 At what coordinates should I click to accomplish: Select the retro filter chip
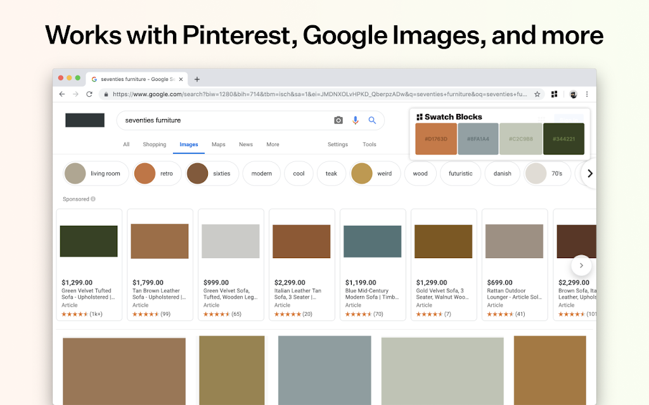pyautogui.click(x=157, y=173)
